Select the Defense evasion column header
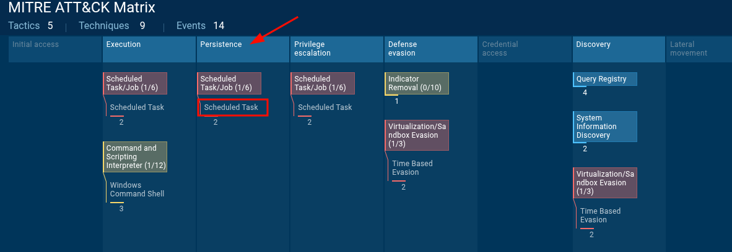 coord(432,49)
